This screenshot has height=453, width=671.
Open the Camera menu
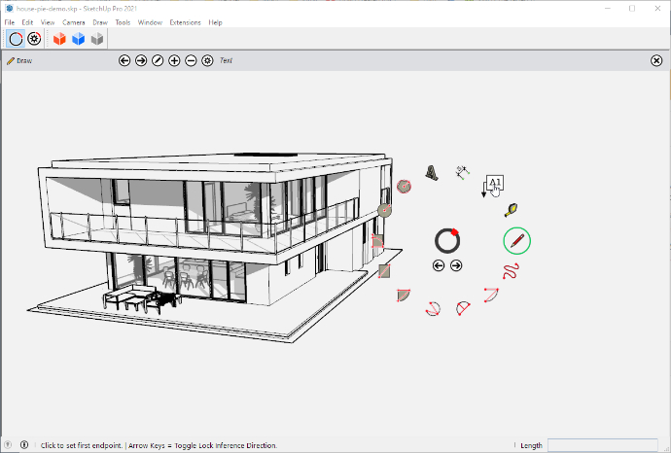tap(74, 22)
